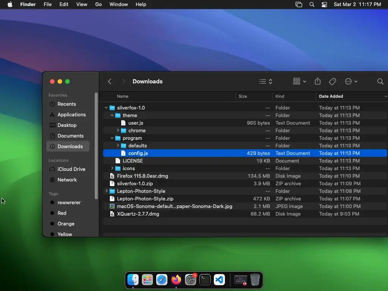Open Visual Studio Code from the Dock
The width and height of the screenshot is (388, 291).
pos(219,280)
